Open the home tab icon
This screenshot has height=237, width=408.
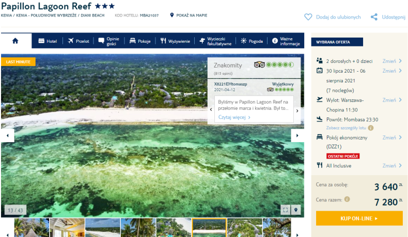click(15, 41)
